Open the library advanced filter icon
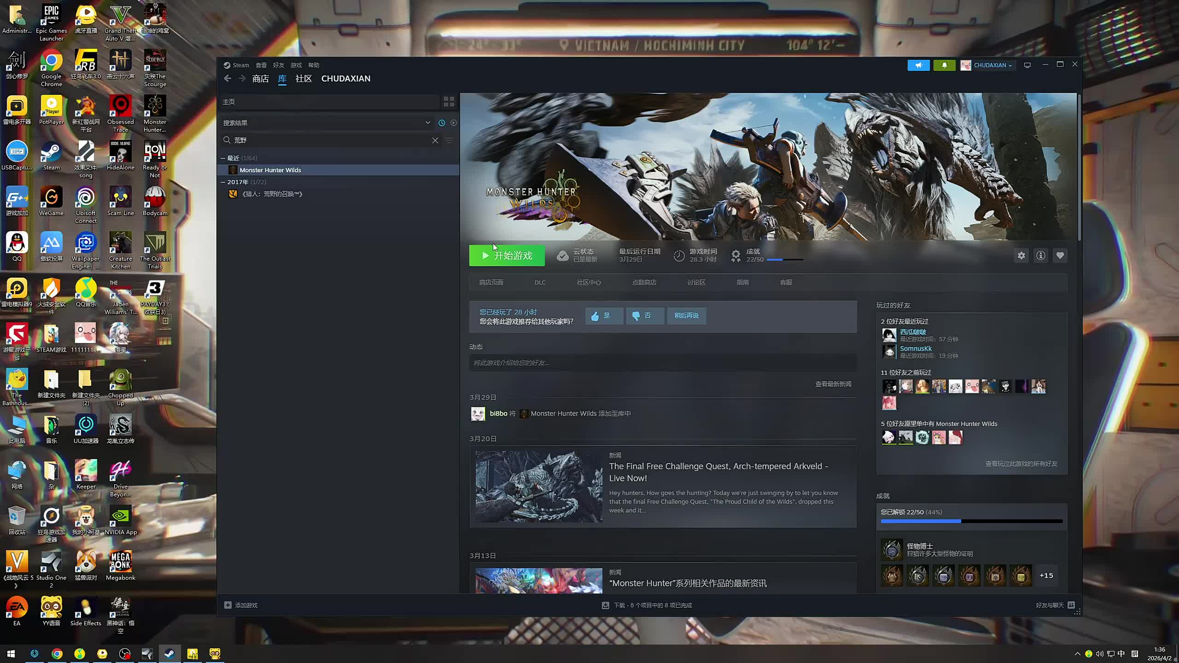 [x=449, y=140]
